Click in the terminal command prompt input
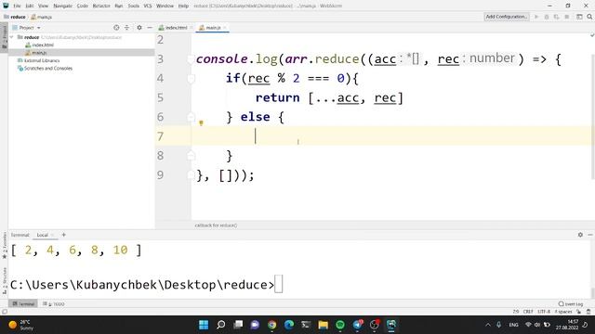 pos(279,285)
